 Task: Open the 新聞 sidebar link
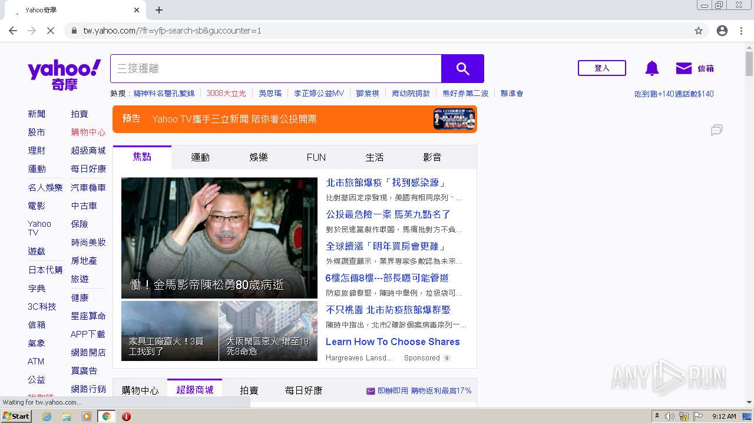[37, 114]
